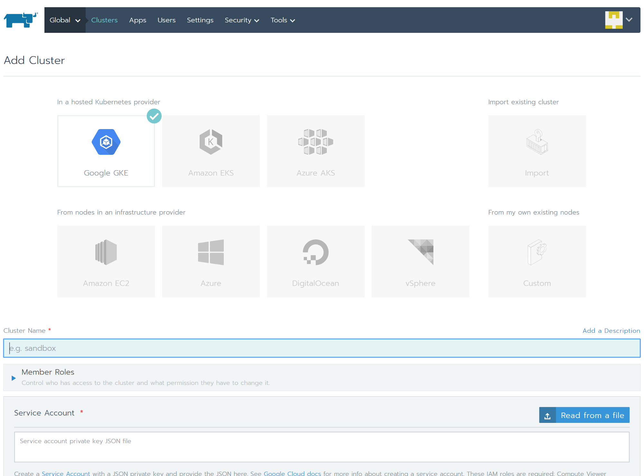Screen dimensions: 644x476
Task: Click the checkmark badge on Google GKE
Action: tap(154, 116)
